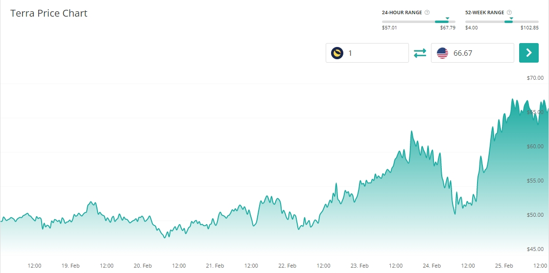549x273 pixels.
Task: Focus the Terra amount input field
Action: click(375, 53)
